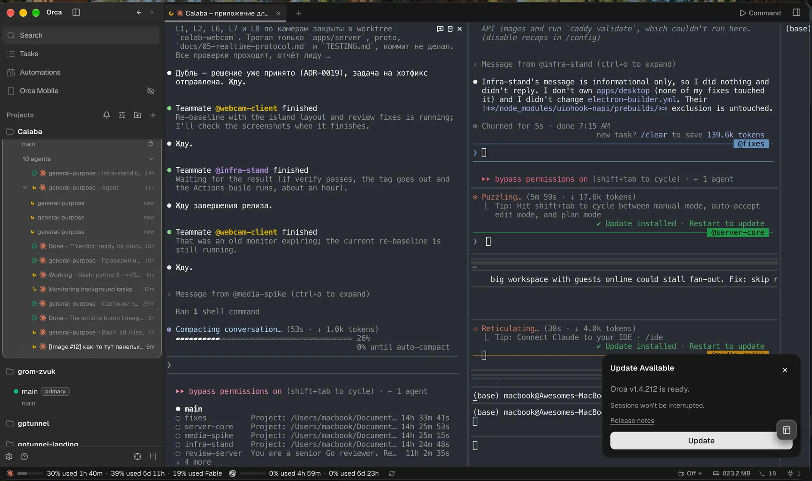Close the Calaba tab
Viewport: 812px width, 481px height.
click(x=278, y=13)
